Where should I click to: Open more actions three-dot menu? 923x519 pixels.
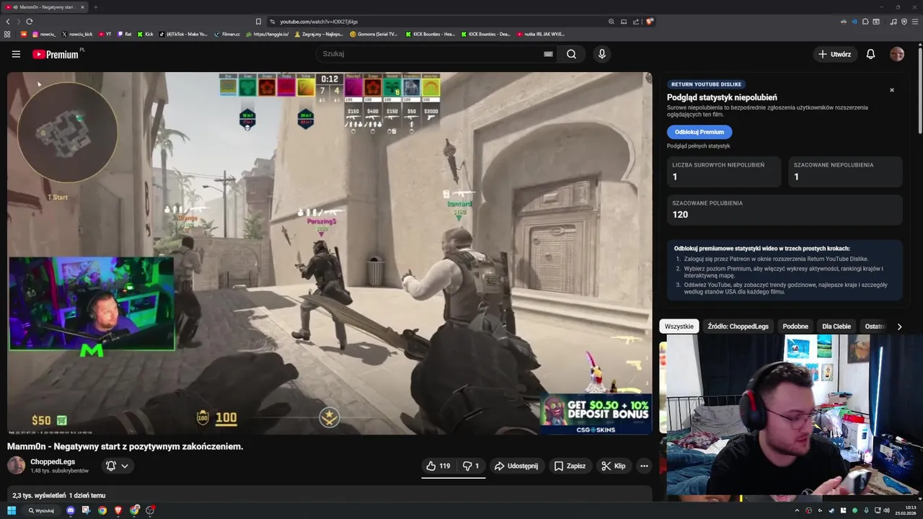[644, 466]
